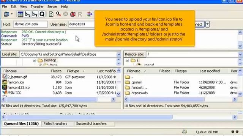Viewport: 243px width, 136px height.
Task: Open Site Manager dropdown arrow
Action: 12,14
